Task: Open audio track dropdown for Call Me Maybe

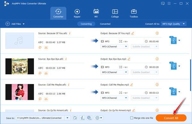Action: tap(114, 98)
